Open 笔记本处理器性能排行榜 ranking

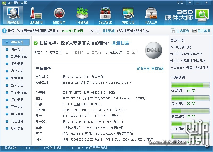pyautogui.click(x=188, y=61)
